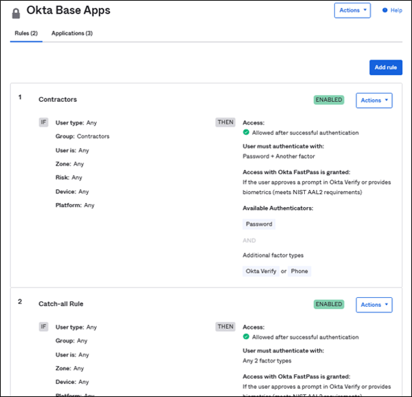Click the THEN label in Catch-all Rule

(x=225, y=327)
